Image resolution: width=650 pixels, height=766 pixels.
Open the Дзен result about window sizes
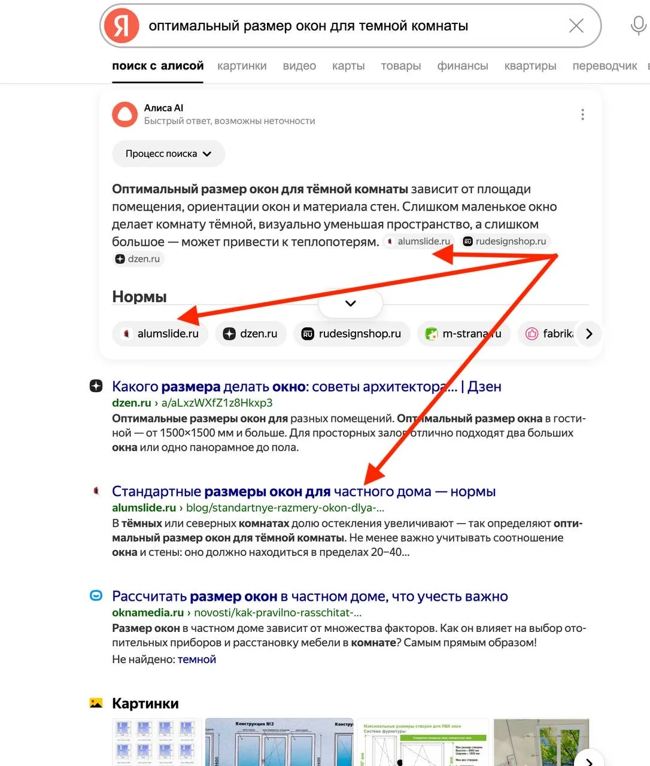point(306,387)
